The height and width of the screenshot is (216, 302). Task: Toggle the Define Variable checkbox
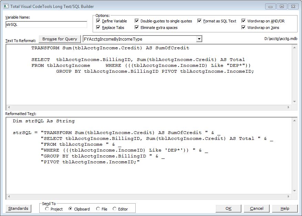tap(98, 21)
